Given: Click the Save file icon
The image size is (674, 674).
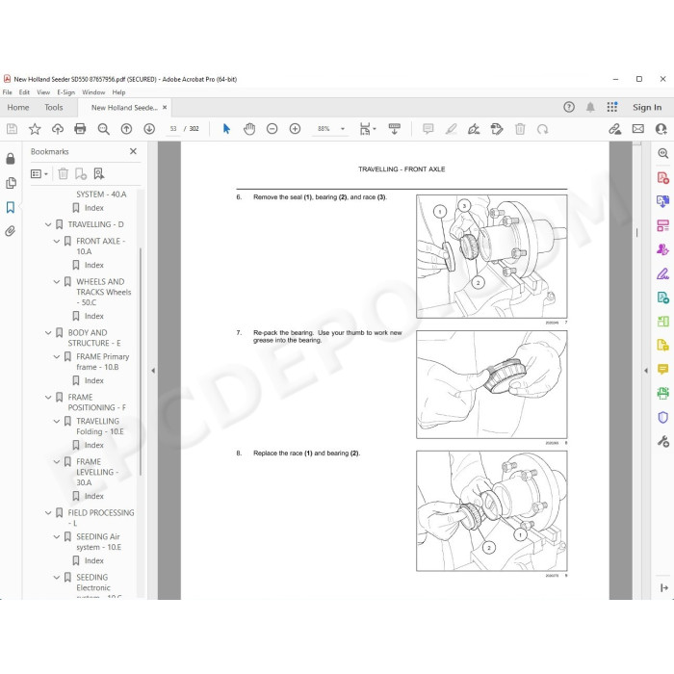Looking at the screenshot, I should (x=12, y=129).
